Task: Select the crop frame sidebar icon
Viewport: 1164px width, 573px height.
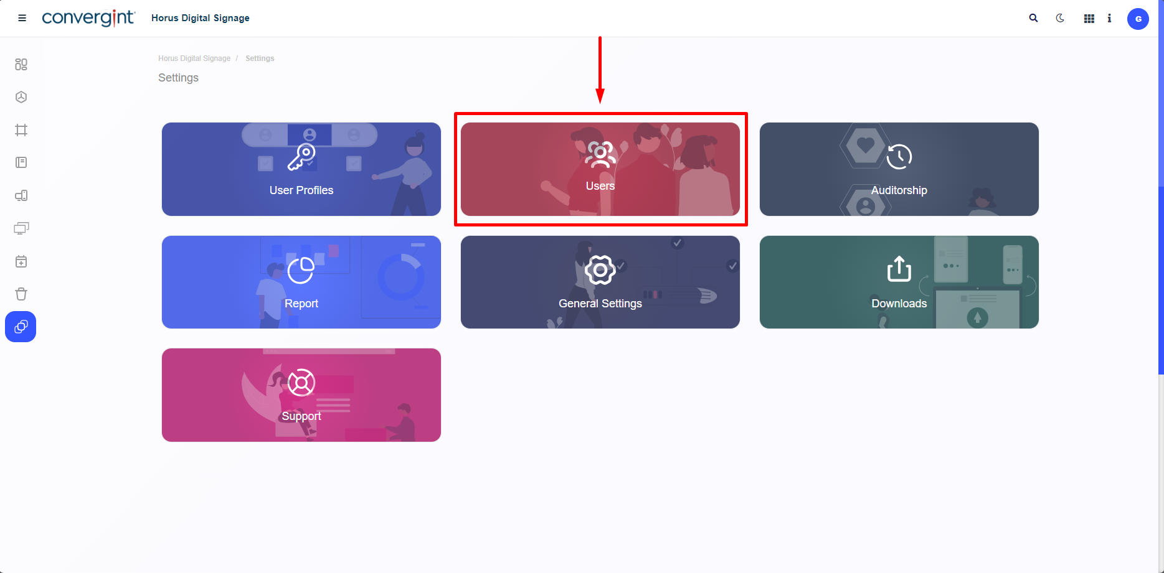Action: click(21, 130)
